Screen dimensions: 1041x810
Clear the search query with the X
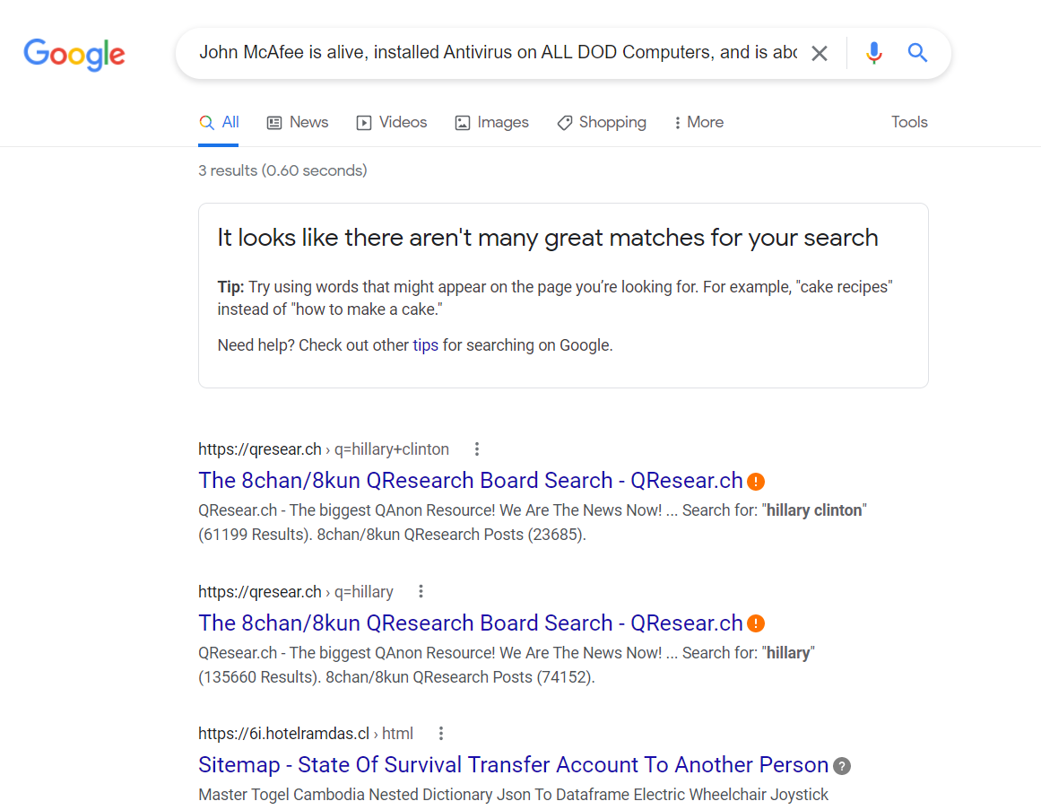820,53
